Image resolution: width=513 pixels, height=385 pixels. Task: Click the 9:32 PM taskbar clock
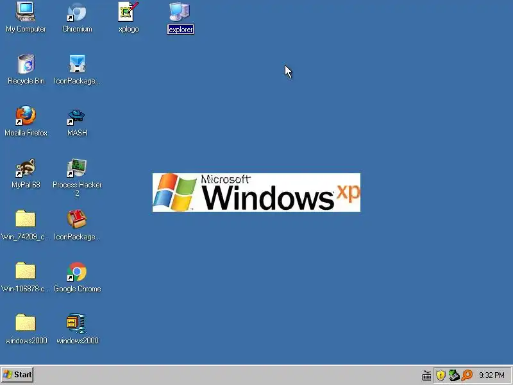click(x=491, y=375)
